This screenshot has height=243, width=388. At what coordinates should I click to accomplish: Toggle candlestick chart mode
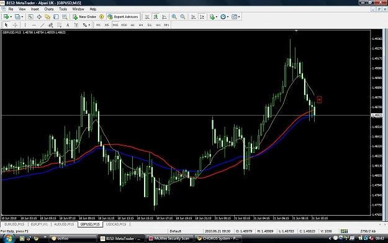(x=156, y=17)
